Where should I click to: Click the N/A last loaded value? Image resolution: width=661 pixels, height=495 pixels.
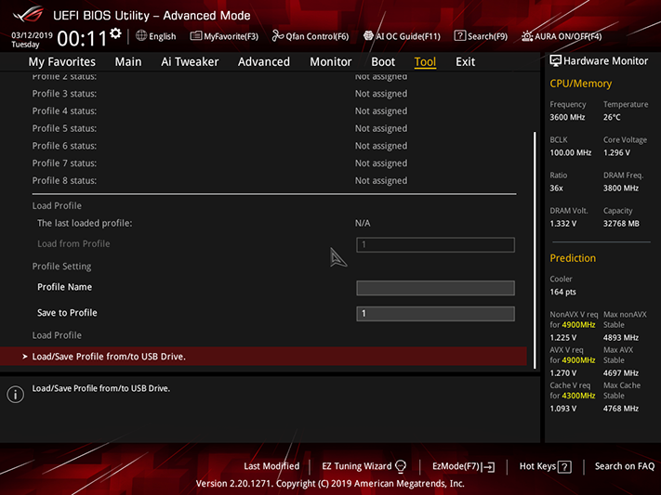363,223
